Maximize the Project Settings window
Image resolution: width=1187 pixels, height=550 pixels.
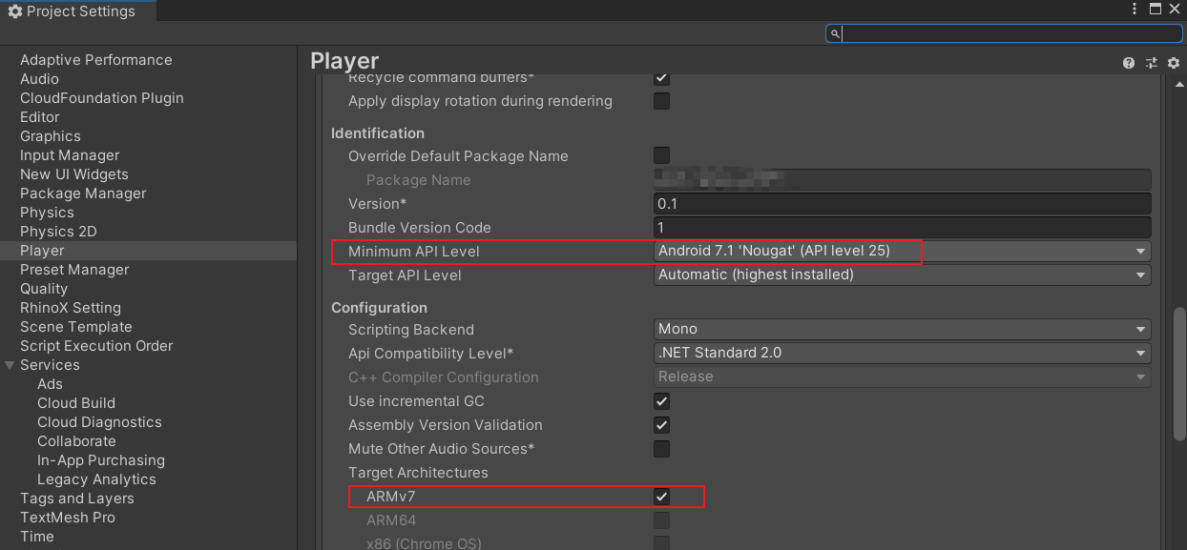(1156, 10)
